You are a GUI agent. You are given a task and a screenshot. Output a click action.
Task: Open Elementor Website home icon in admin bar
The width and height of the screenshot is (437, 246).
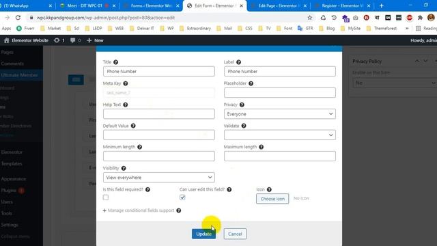[6, 40]
